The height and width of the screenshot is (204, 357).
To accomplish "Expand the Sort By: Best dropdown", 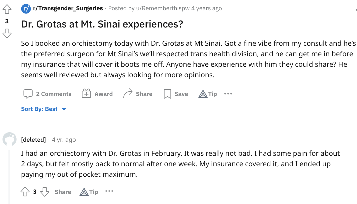I will tap(44, 109).
